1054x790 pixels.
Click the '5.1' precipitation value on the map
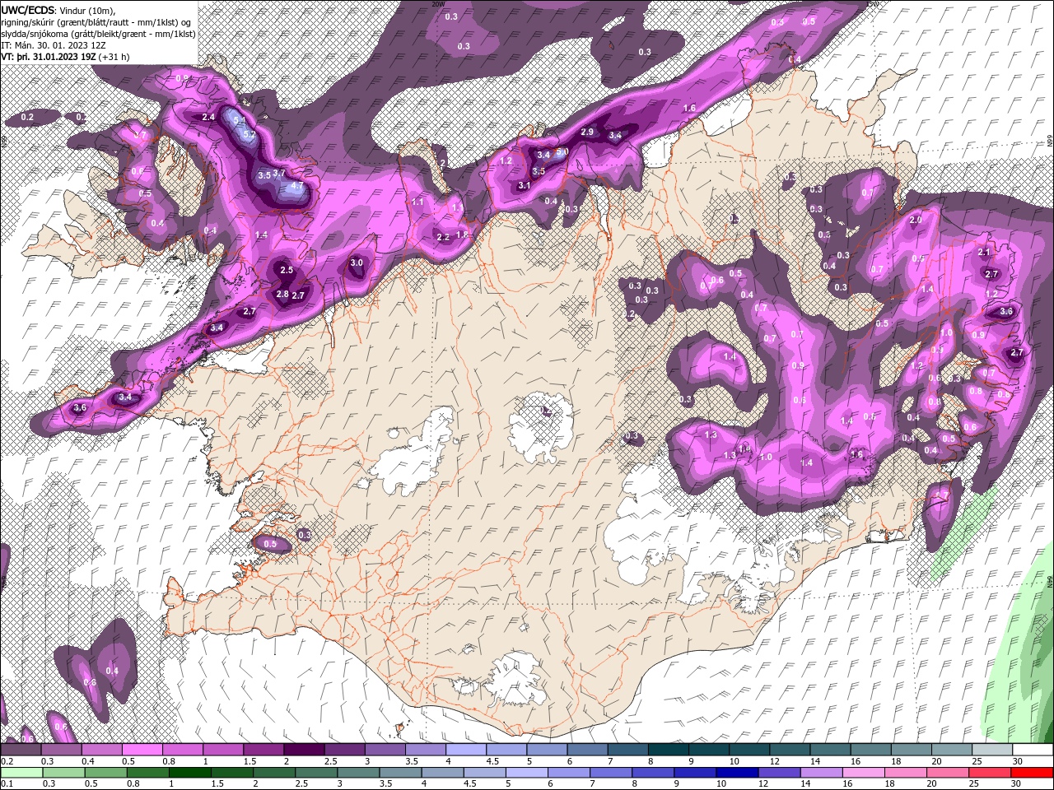click(x=240, y=120)
